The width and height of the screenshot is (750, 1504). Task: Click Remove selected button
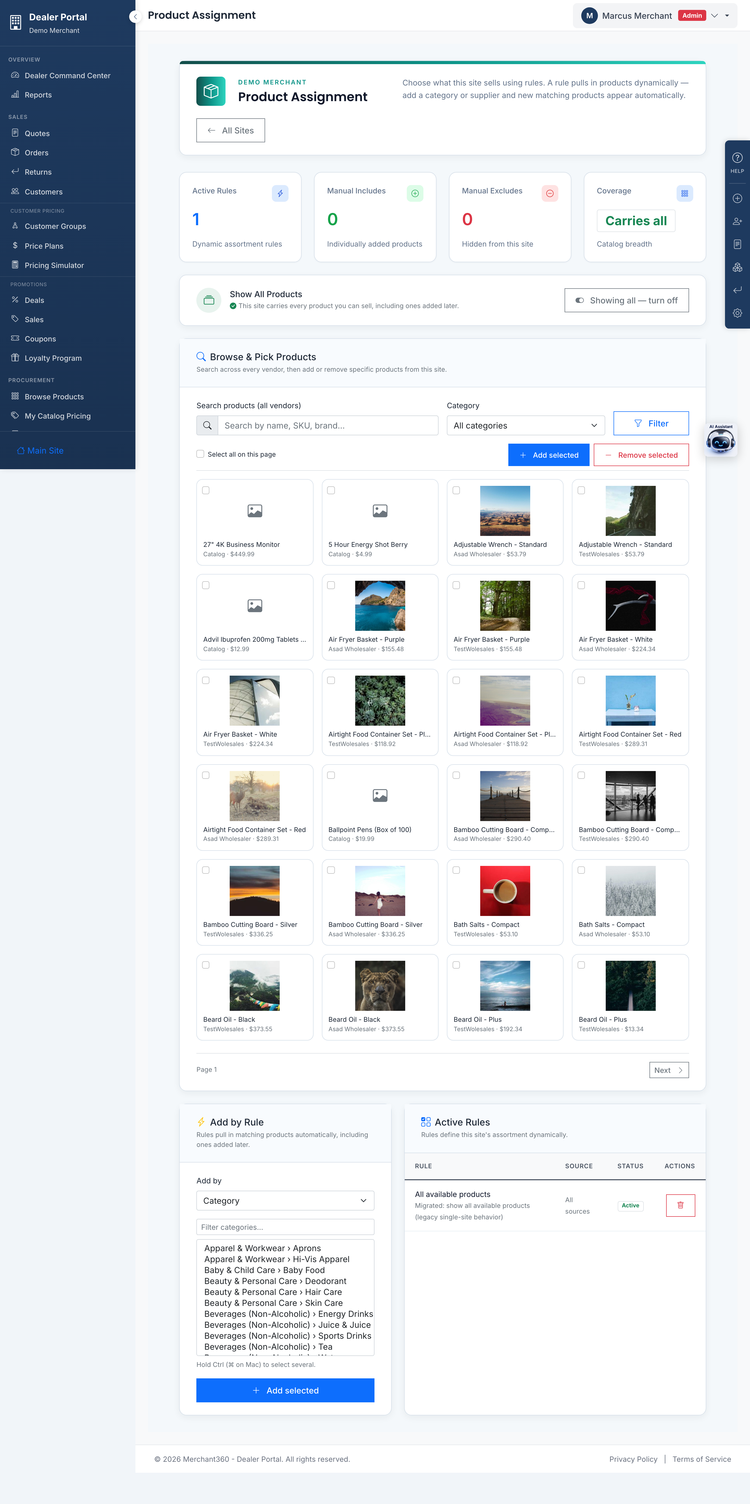click(x=641, y=455)
